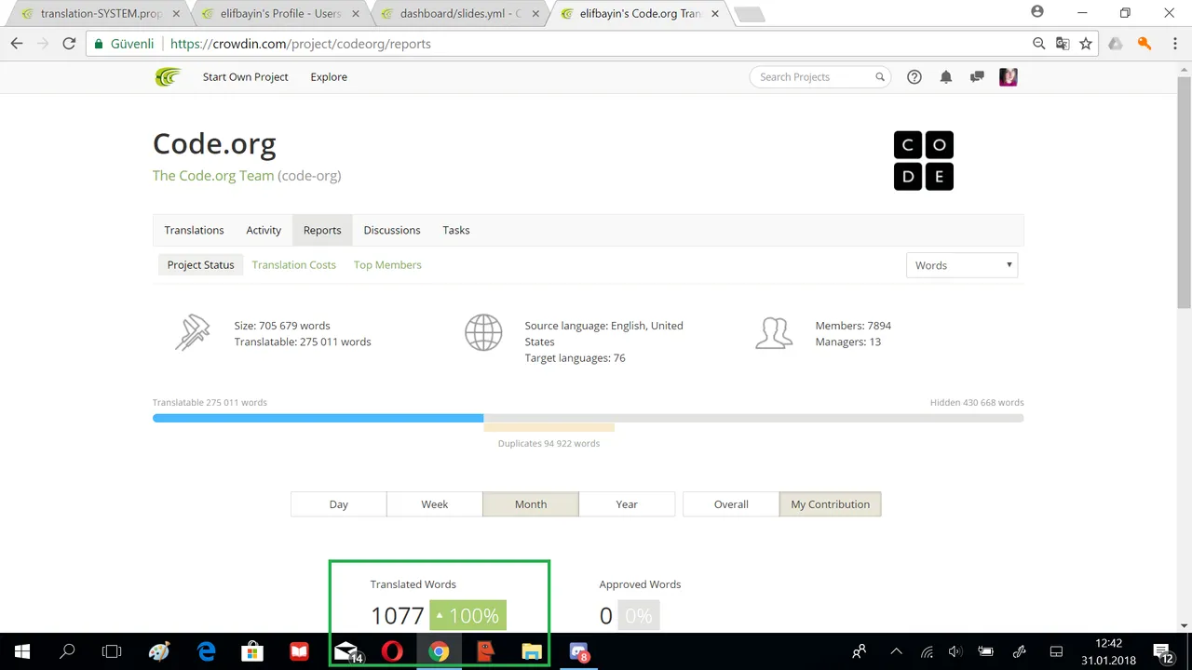This screenshot has height=670, width=1192.
Task: Select the Week period button
Action: (x=435, y=504)
